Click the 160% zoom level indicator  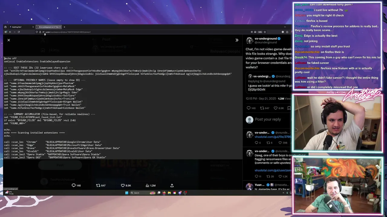click(260, 32)
